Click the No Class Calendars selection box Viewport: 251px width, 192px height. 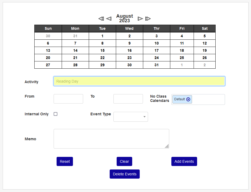tap(208, 99)
